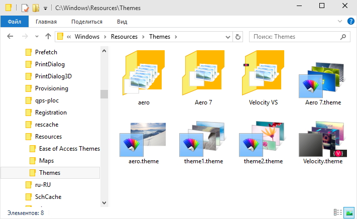This screenshot has height=219, width=357.
Task: Select Themes in the navigation tree
Action: [x=50, y=173]
